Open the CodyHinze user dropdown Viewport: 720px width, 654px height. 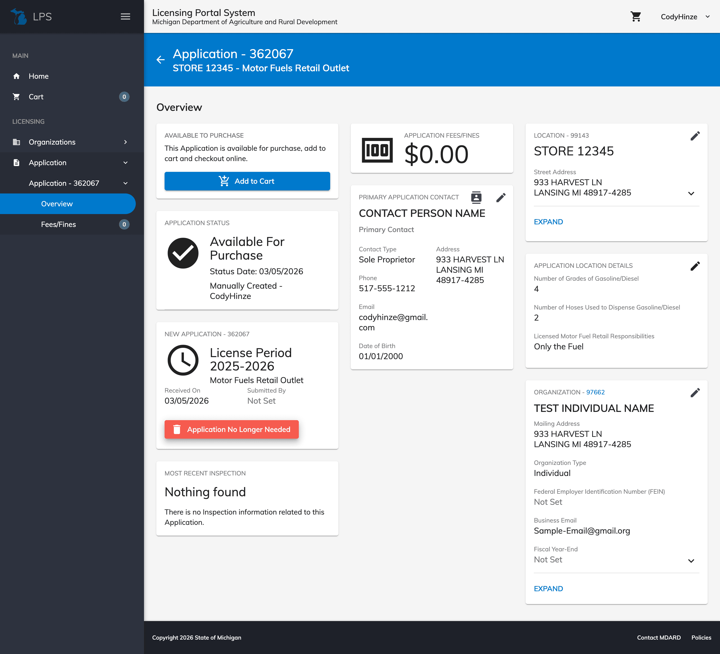[x=685, y=17]
